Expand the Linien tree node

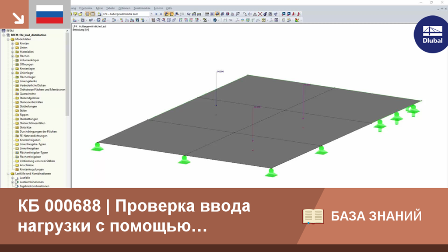pyautogui.click(x=12, y=48)
